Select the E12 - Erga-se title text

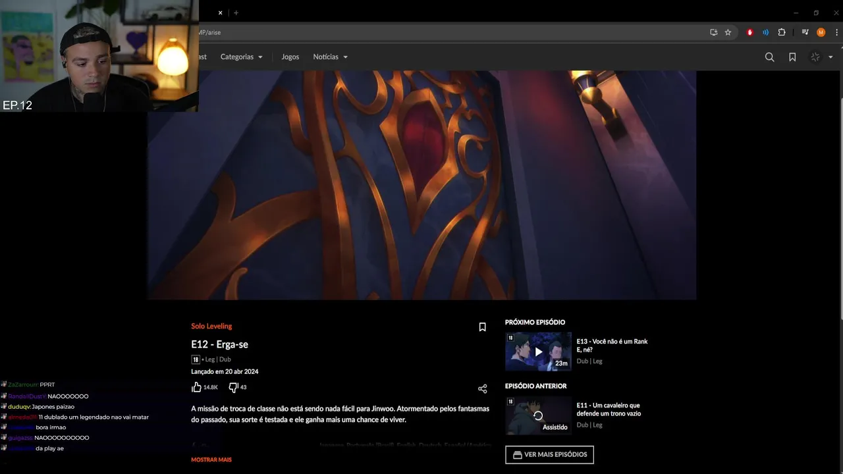tap(219, 344)
